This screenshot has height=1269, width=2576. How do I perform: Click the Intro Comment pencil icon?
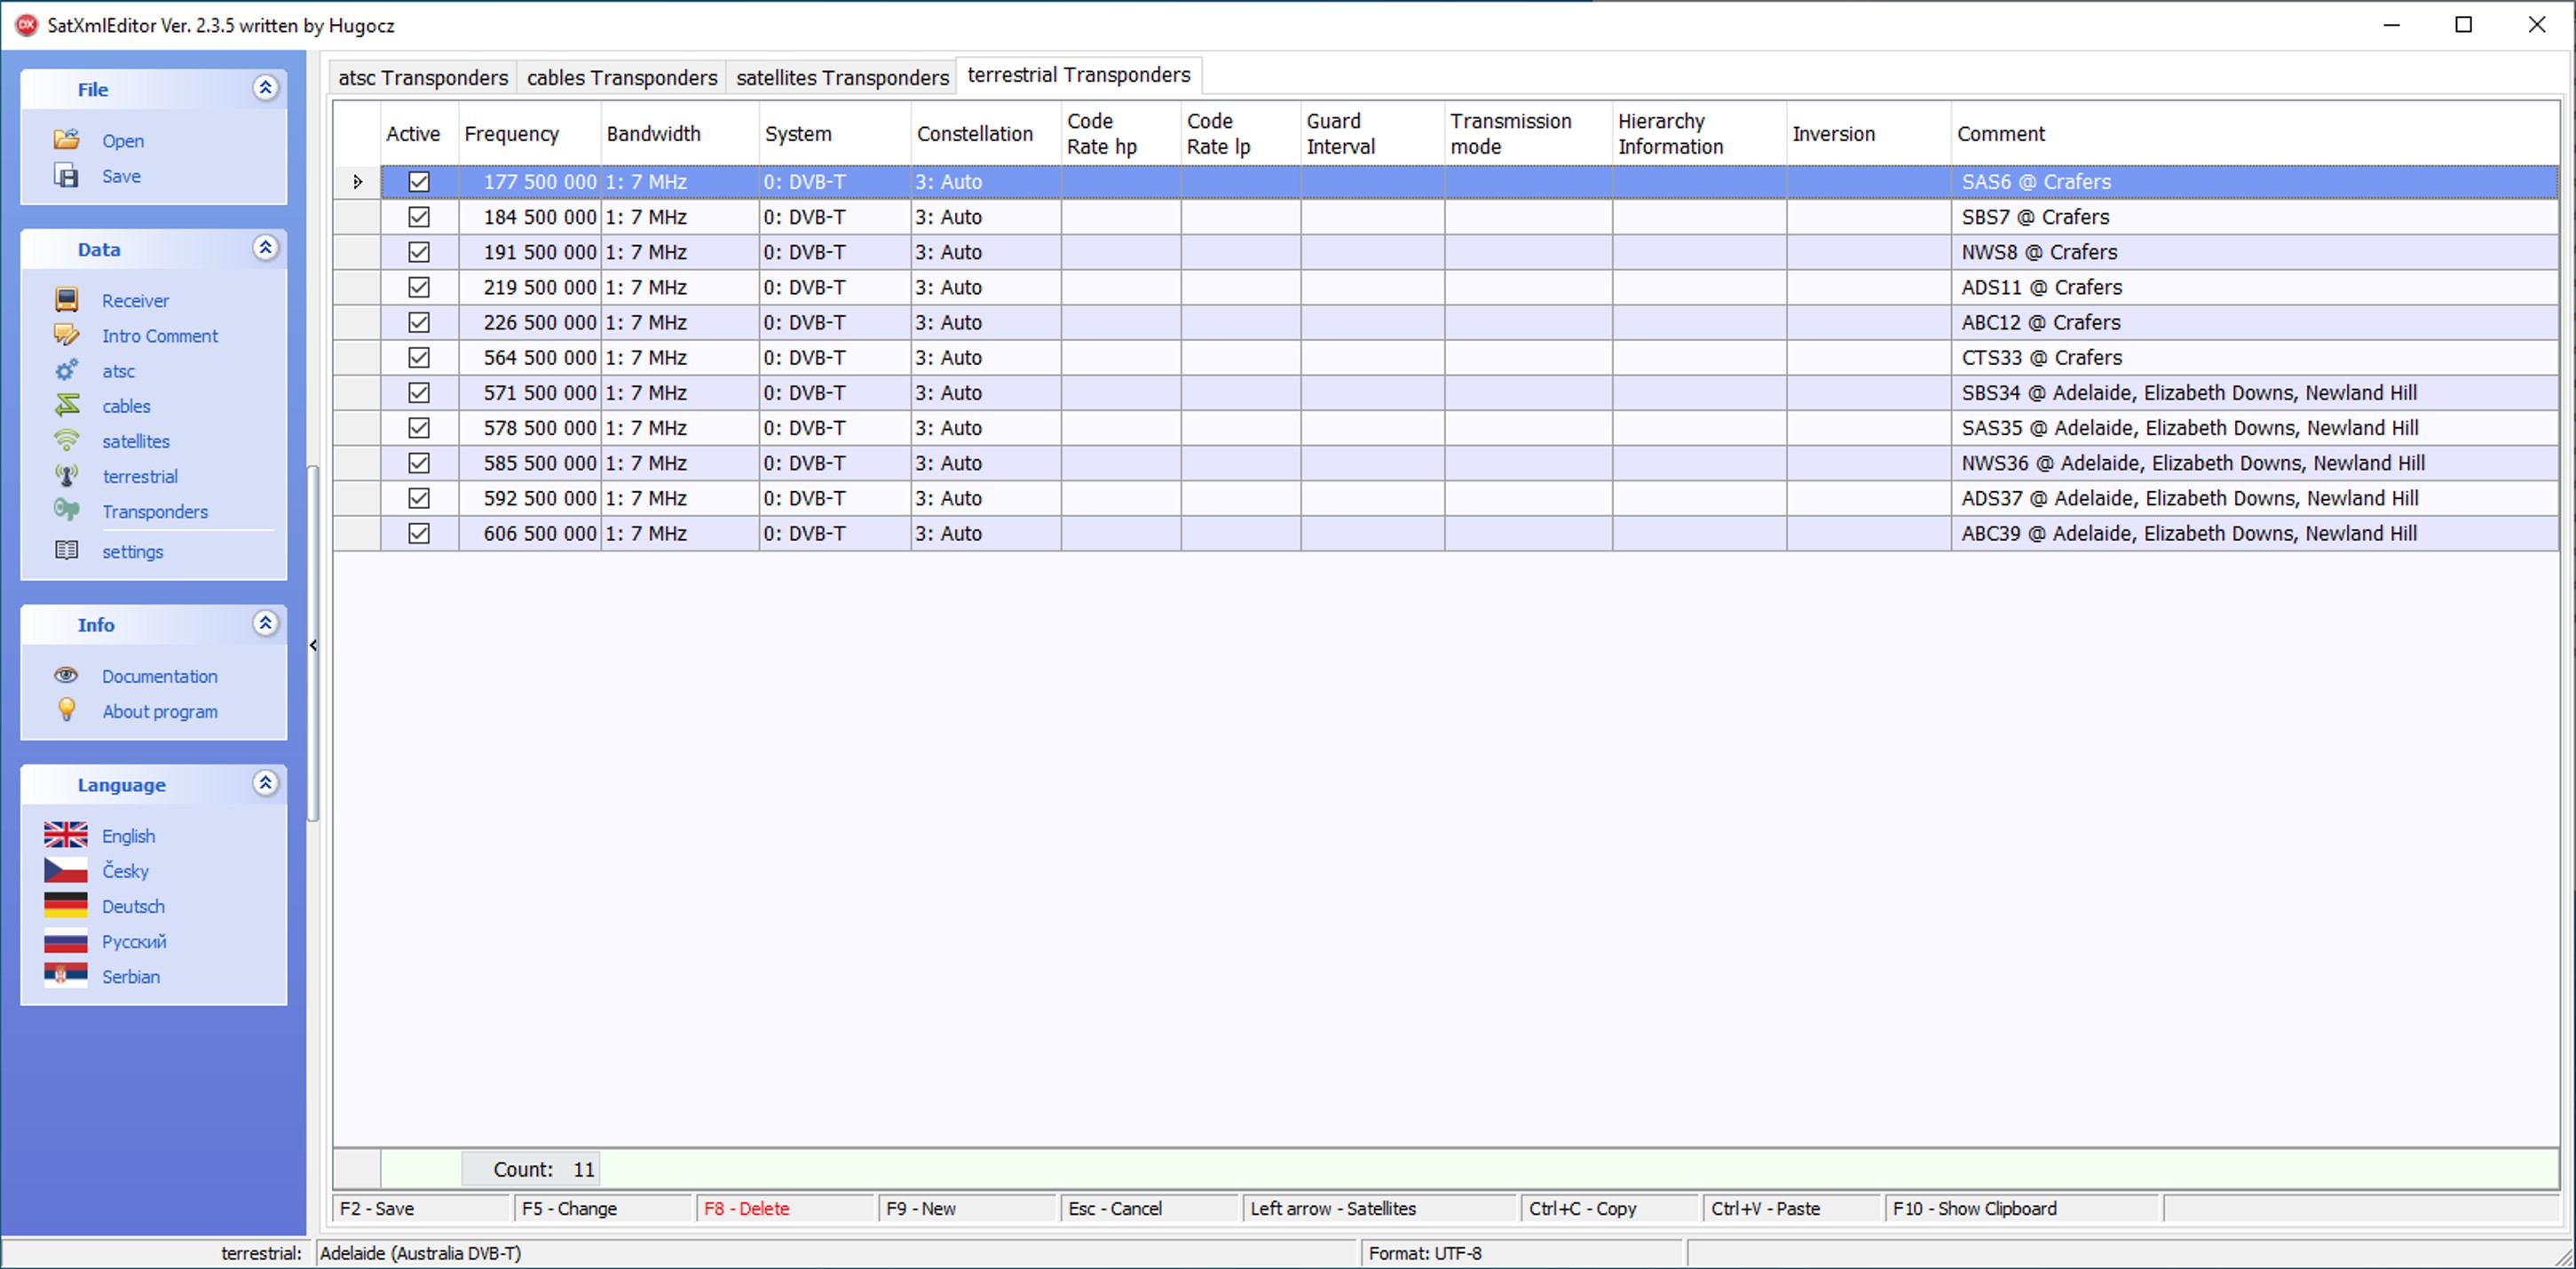[66, 334]
